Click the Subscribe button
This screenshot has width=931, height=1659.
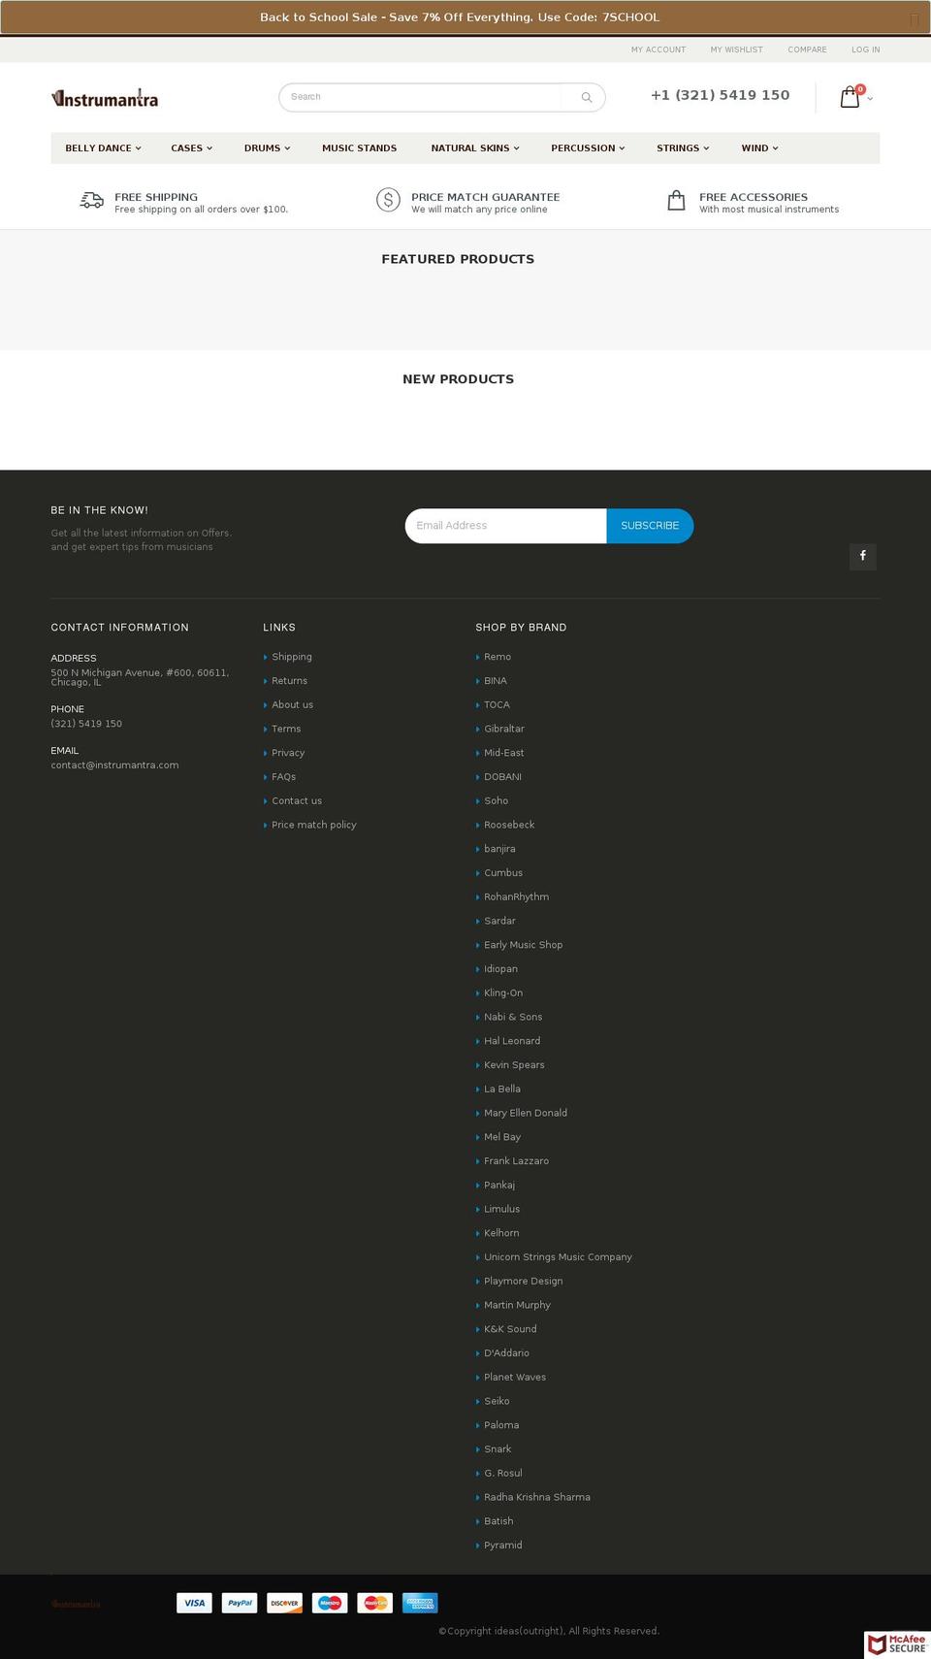(x=650, y=526)
